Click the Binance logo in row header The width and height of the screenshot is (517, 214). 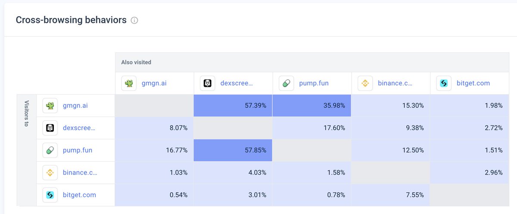coord(50,173)
